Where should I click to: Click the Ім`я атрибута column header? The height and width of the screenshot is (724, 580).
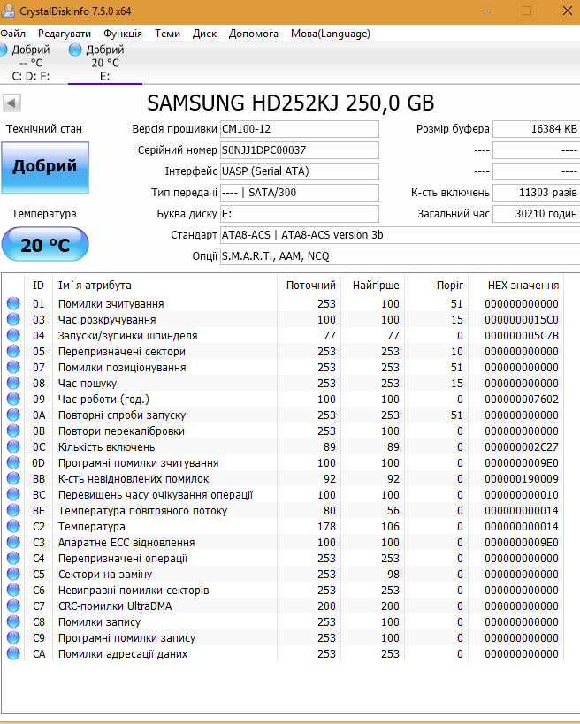[x=164, y=286]
